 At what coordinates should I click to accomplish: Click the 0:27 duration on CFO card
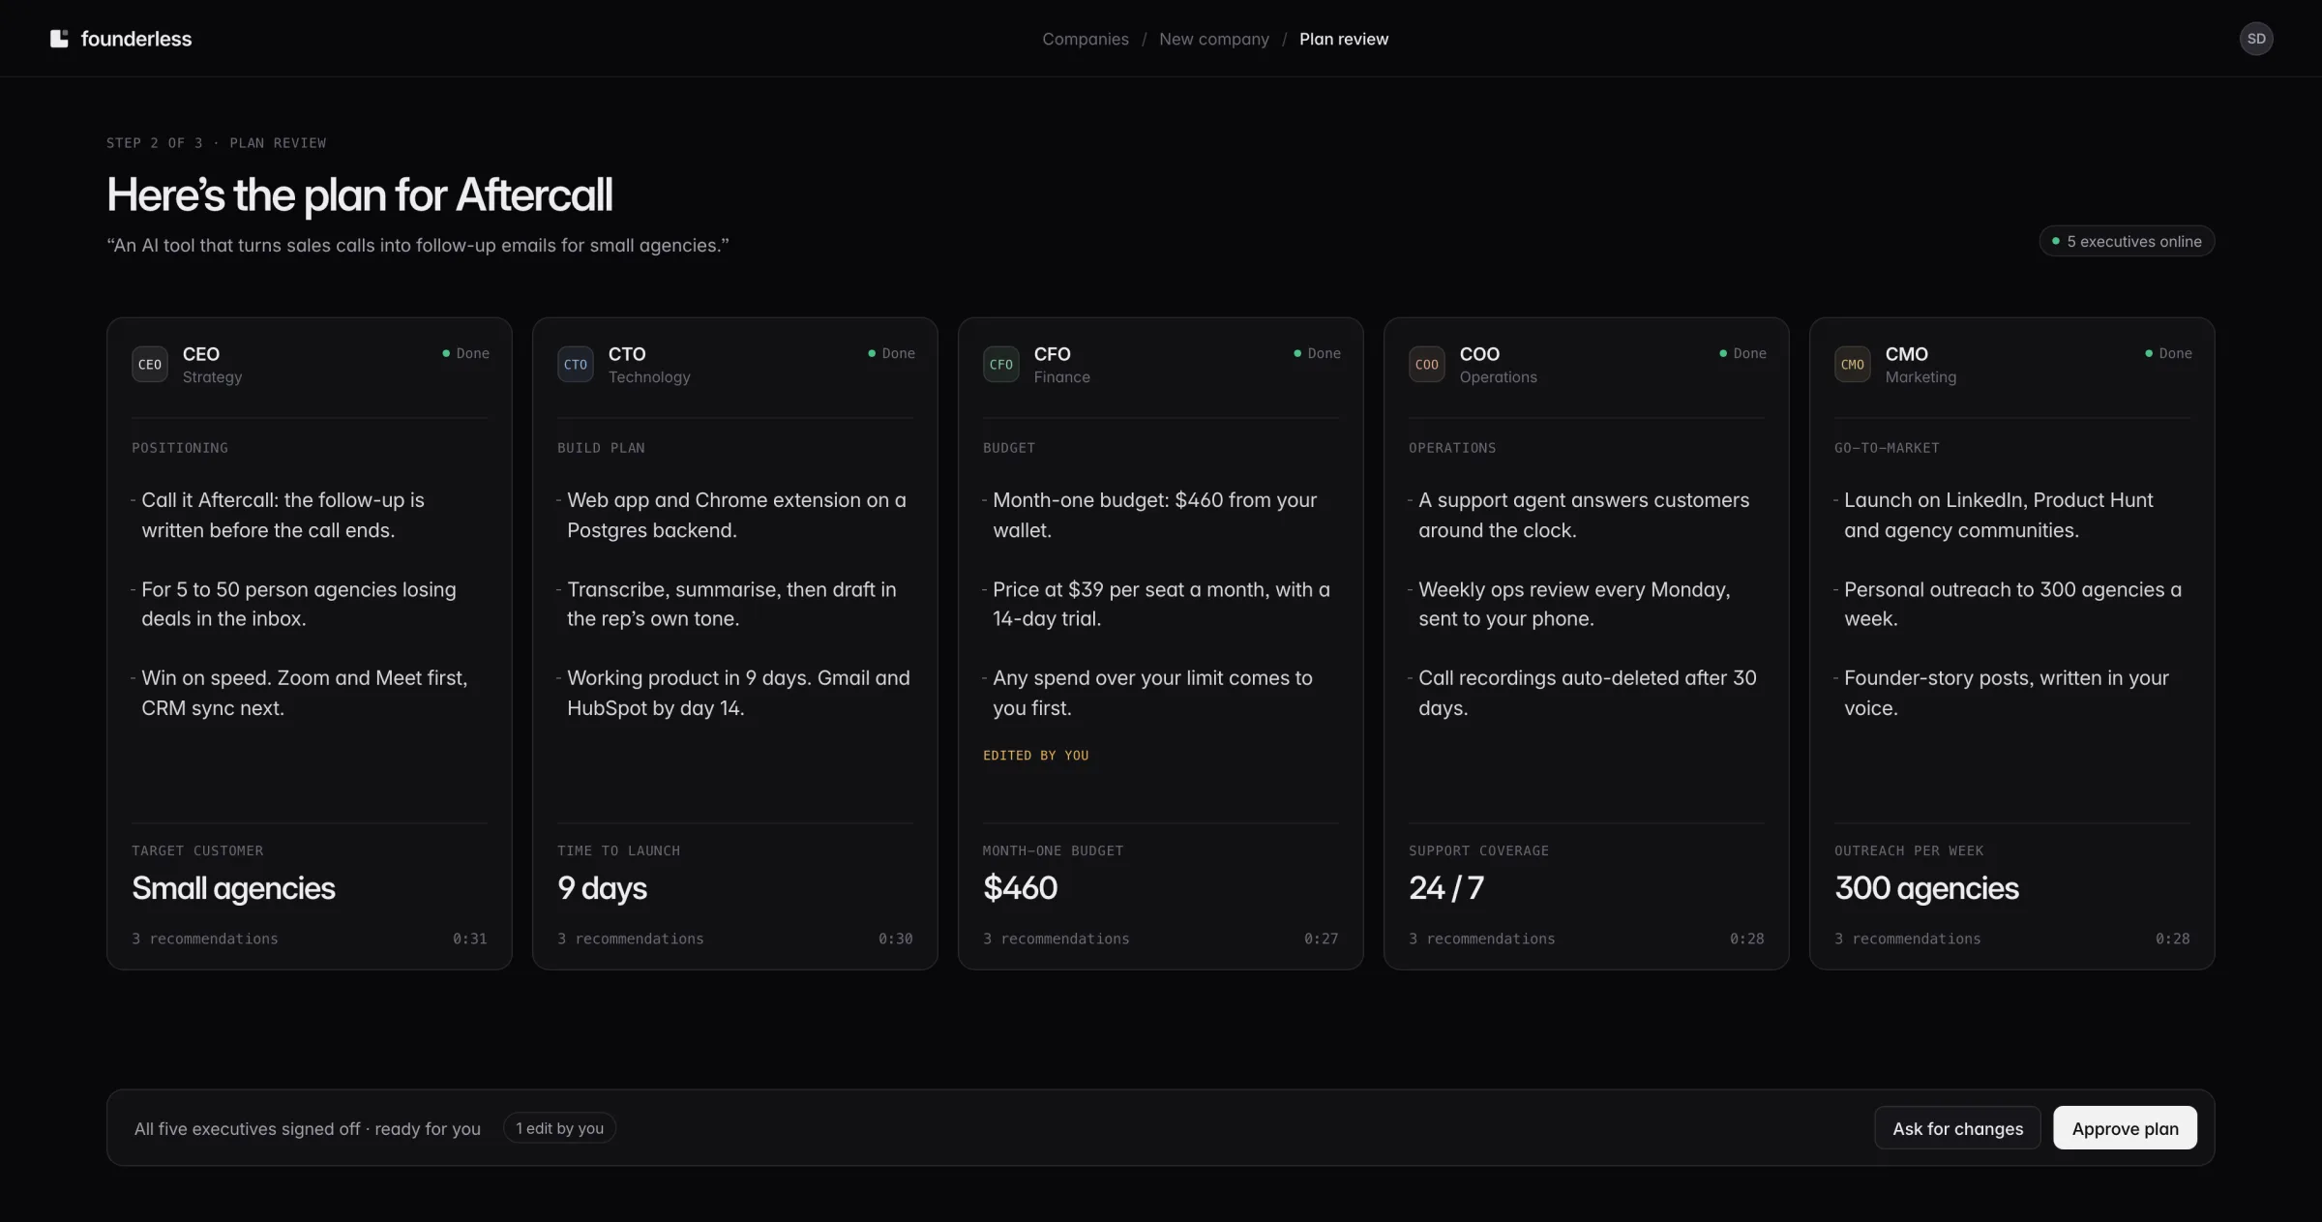point(1322,939)
